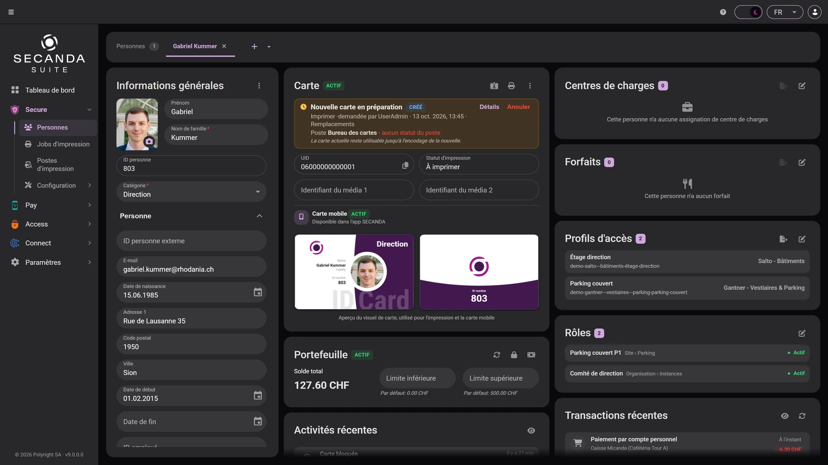Open Détails of new card job
The image size is (828, 465).
[x=489, y=107]
